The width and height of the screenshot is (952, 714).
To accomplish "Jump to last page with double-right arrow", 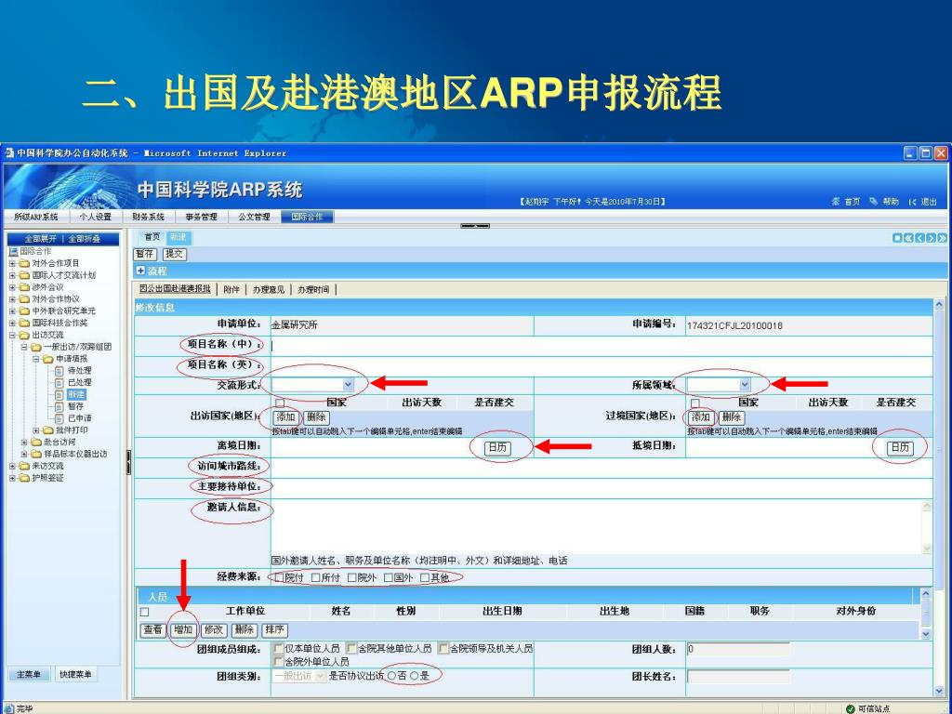I will point(942,238).
